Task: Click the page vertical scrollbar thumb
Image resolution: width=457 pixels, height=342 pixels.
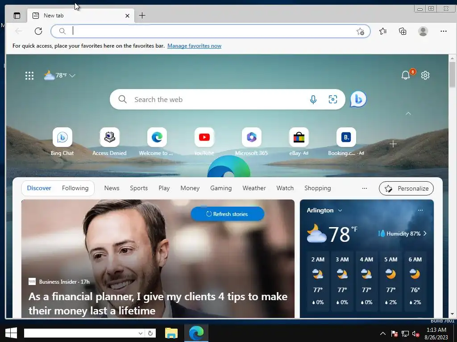Action: pos(452,74)
